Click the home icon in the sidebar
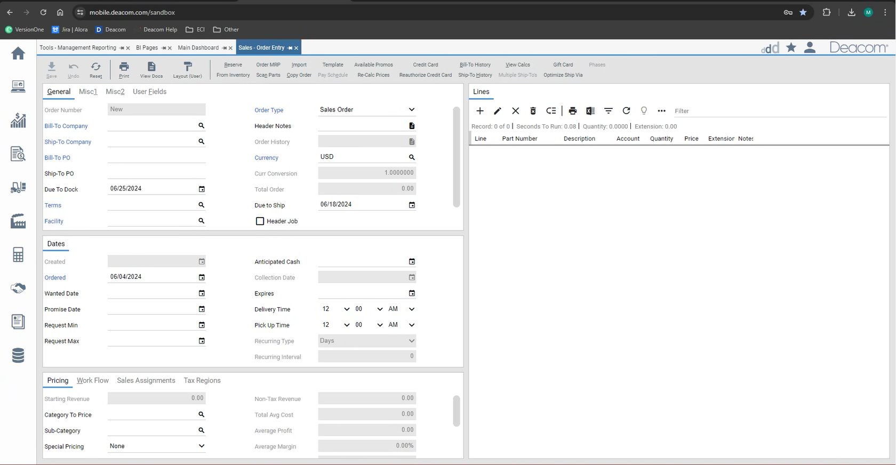Image resolution: width=896 pixels, height=465 pixels. tap(18, 53)
